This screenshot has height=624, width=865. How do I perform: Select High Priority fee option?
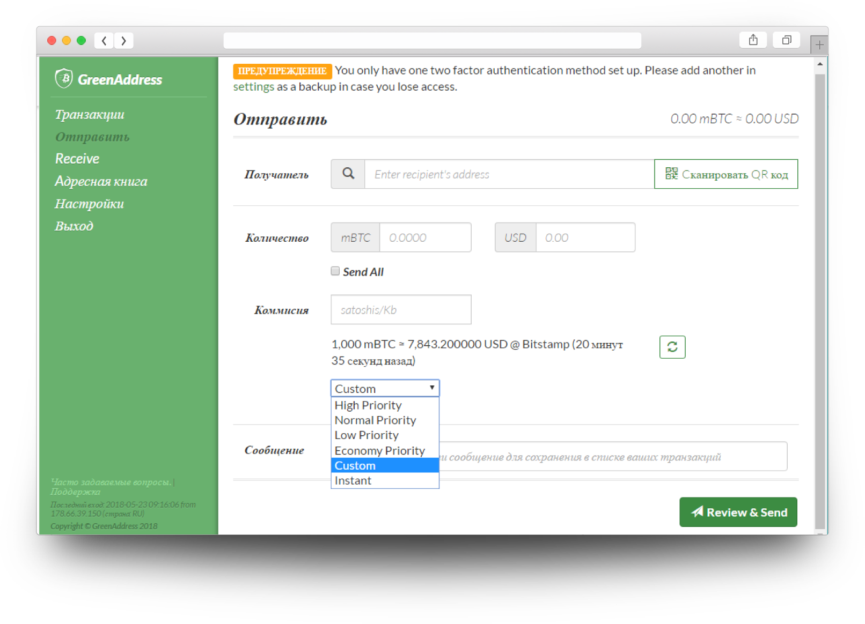coord(385,405)
